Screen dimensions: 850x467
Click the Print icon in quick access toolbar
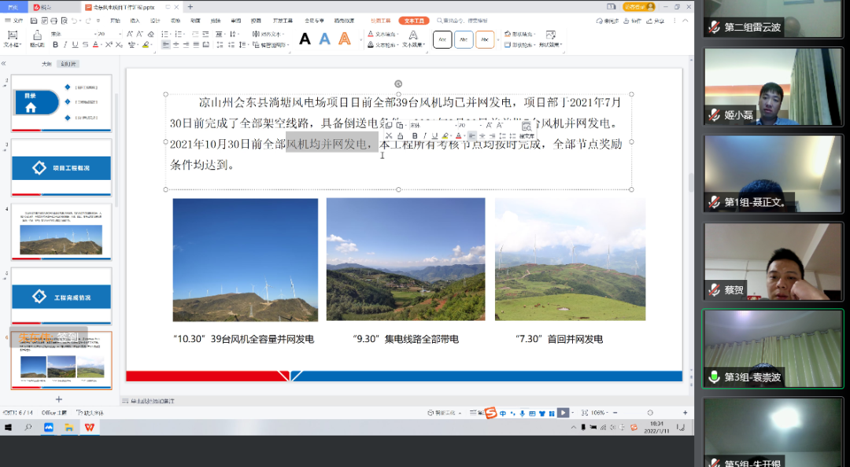[54, 20]
